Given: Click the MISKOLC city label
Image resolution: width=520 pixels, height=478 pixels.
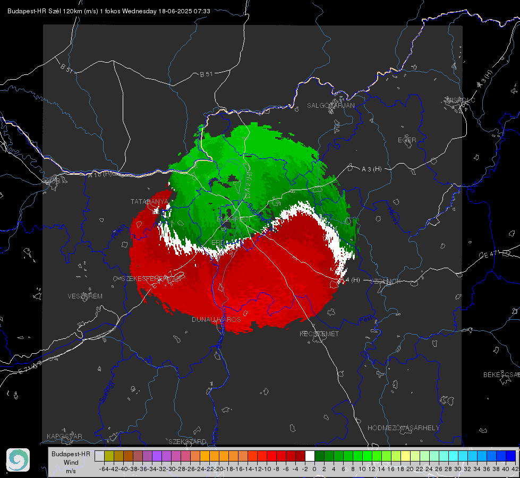Looking at the screenshot, I should pos(461,100).
